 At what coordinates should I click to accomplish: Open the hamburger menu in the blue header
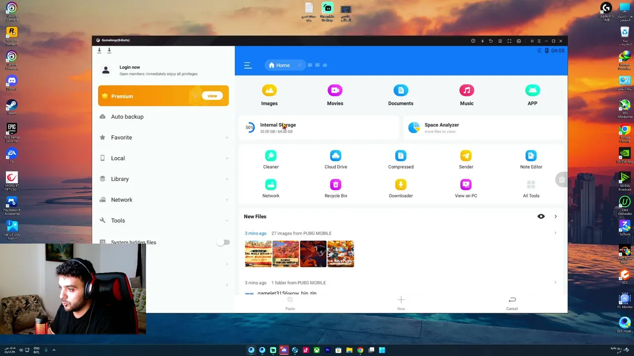[248, 65]
